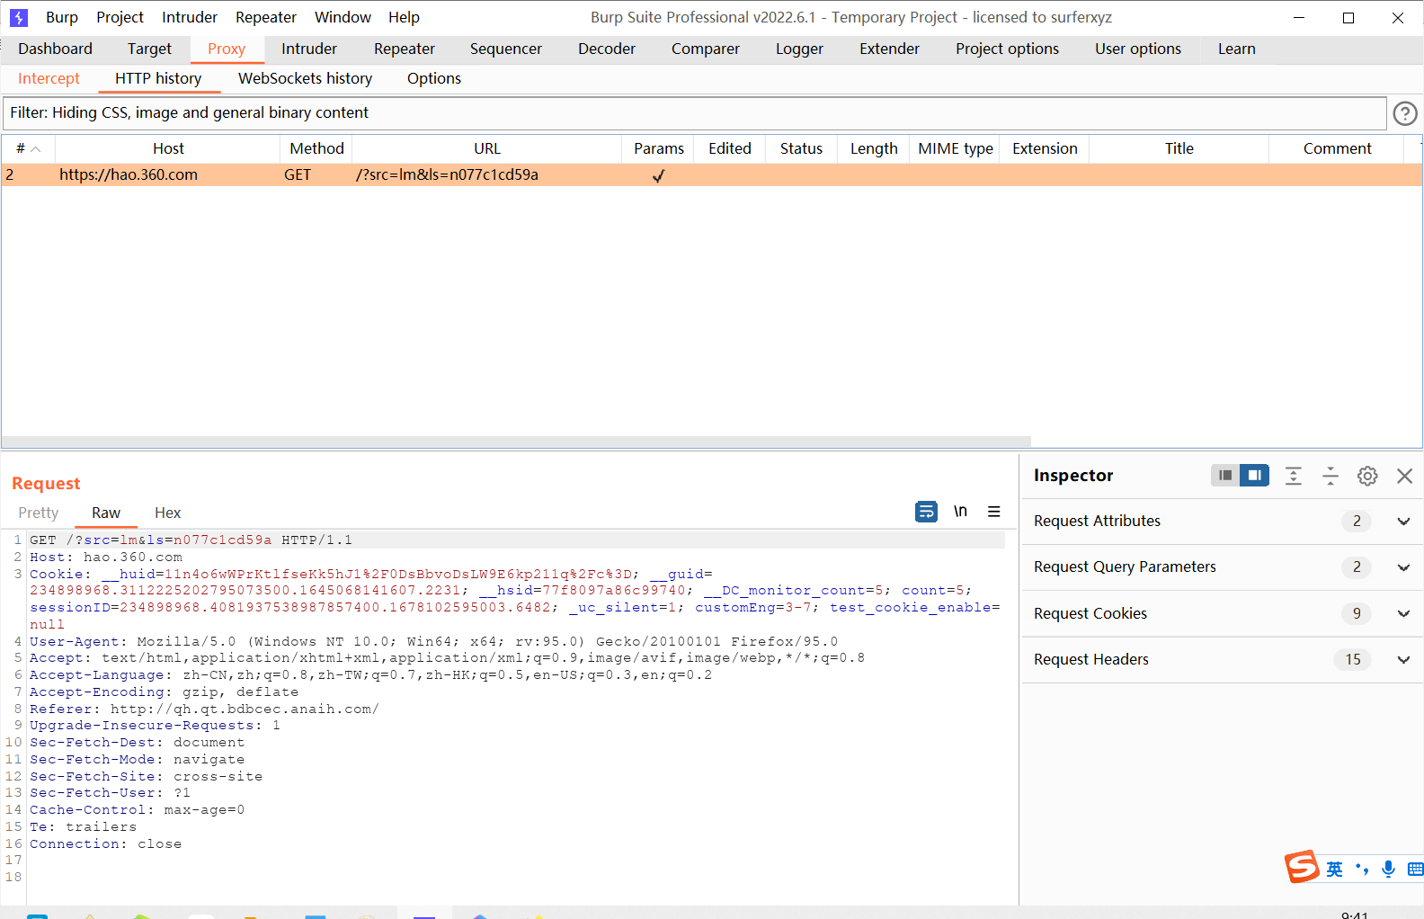Switch to the Target tab
The height and width of the screenshot is (919, 1424).
point(149,49)
